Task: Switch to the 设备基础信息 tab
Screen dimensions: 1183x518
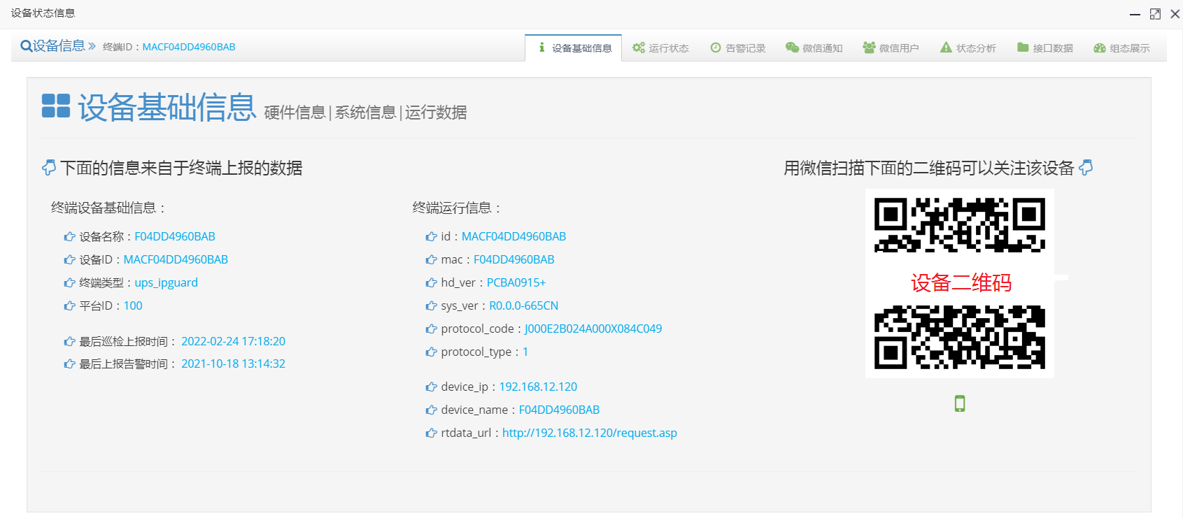Action: click(574, 48)
